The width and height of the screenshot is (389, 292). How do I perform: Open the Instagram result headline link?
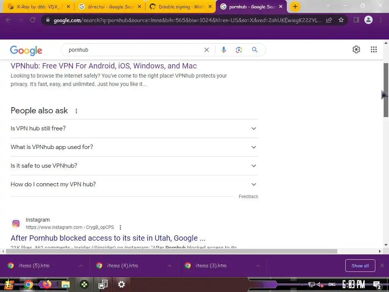(108, 238)
